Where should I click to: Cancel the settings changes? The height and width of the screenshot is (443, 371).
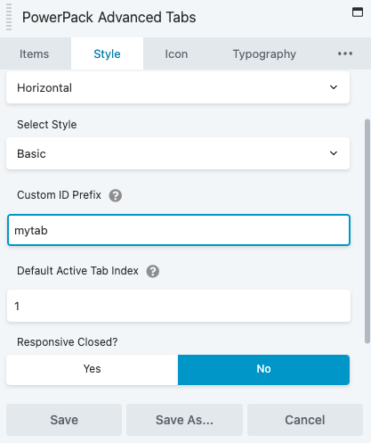pyautogui.click(x=305, y=420)
